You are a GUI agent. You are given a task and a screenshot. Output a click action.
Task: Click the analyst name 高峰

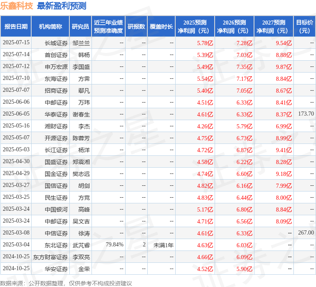pos(84,210)
